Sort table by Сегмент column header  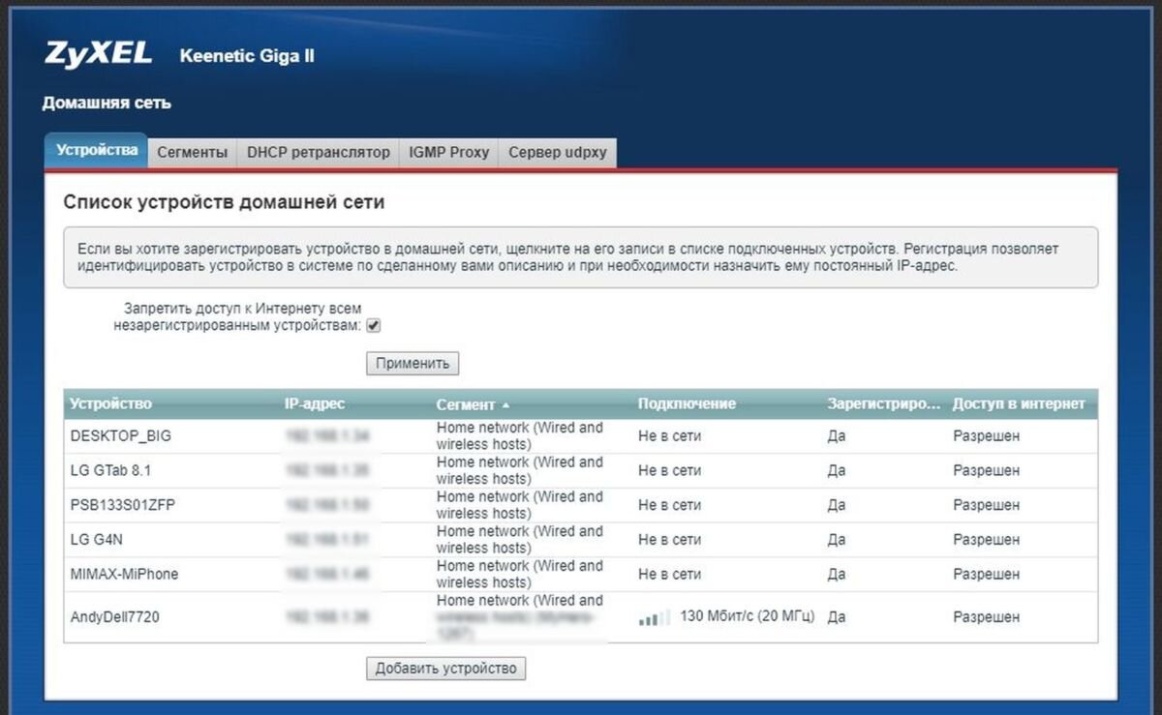tap(473, 404)
